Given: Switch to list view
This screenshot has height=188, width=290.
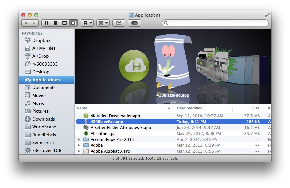Looking at the screenshot, I should pos(55,23).
